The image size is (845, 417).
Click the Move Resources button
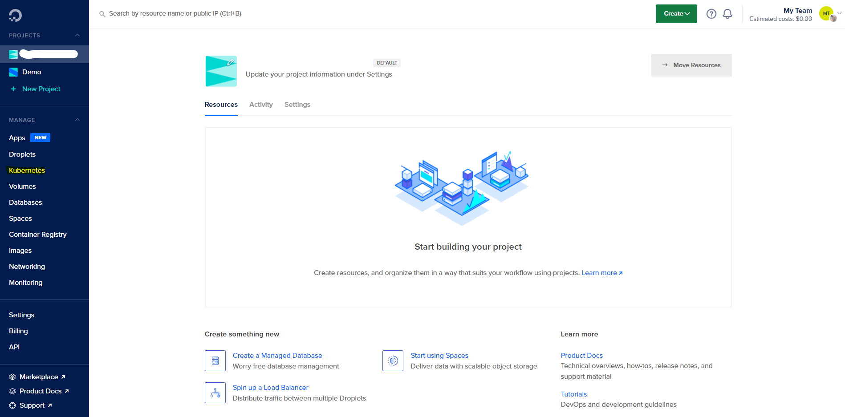coord(691,65)
